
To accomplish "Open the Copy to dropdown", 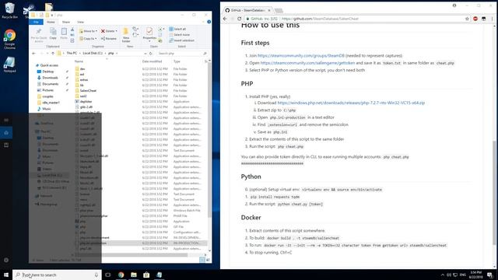I will click(x=88, y=38).
